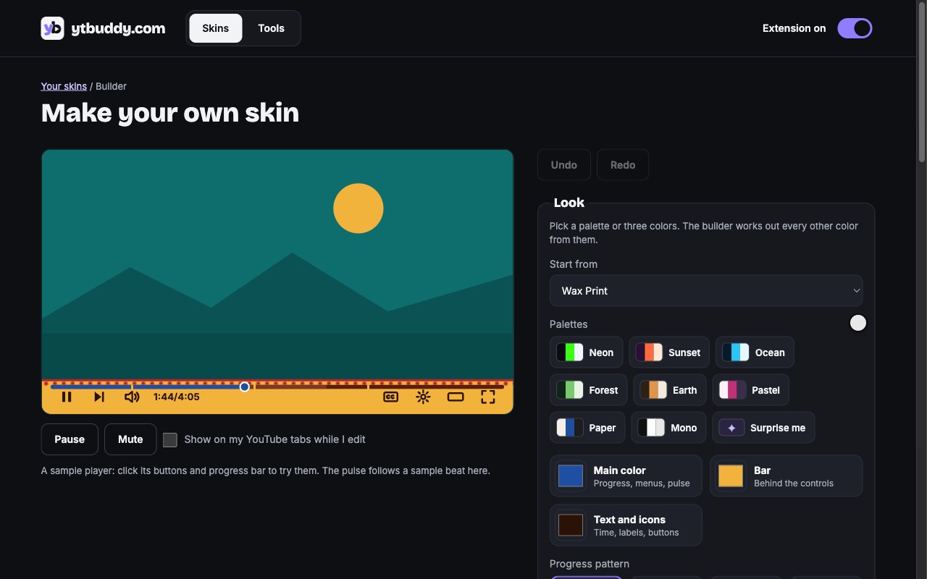This screenshot has width=927, height=579.
Task: Select the Pastel palette
Action: point(750,390)
